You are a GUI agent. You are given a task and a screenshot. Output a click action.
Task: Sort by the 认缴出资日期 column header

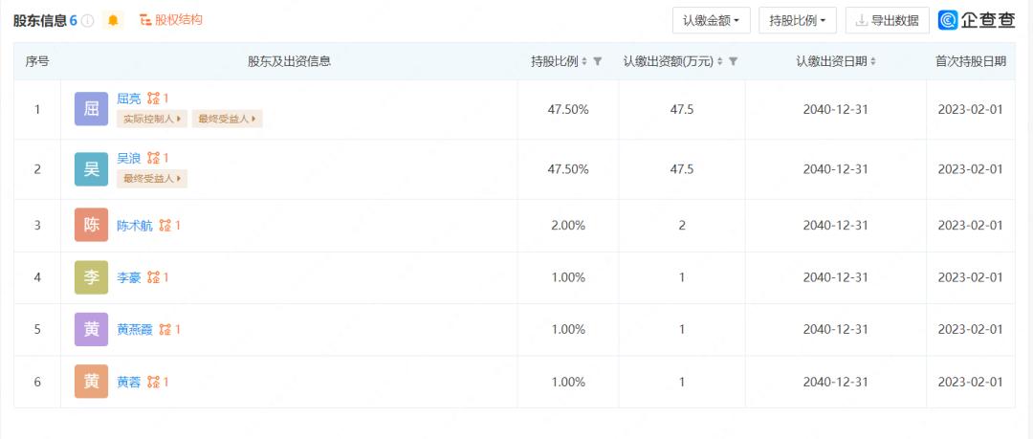835,61
